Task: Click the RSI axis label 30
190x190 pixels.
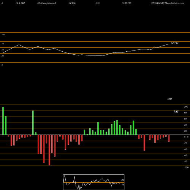Action: click(x=3, y=56)
